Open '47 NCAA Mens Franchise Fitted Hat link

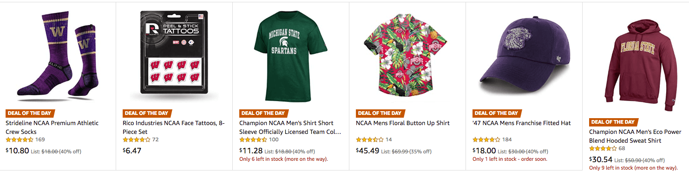pyautogui.click(x=522, y=123)
